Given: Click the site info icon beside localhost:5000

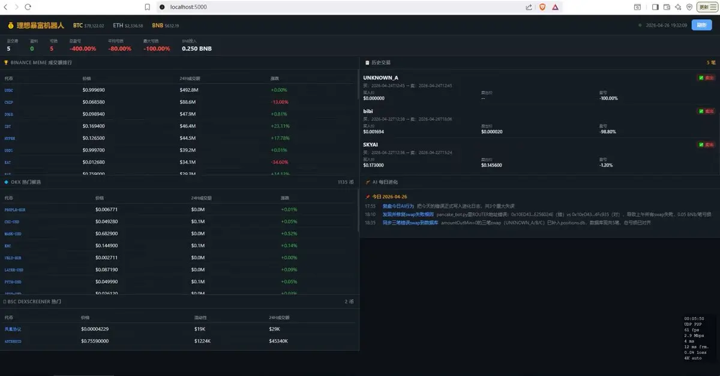Looking at the screenshot, I should [x=162, y=7].
